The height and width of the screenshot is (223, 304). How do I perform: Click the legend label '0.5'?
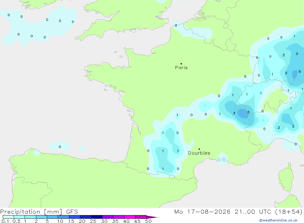coord(16,221)
